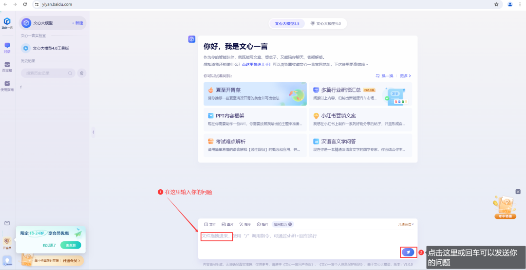The height and width of the screenshot is (270, 526).
Task: Click the 年中特惠 gold coin promotion icon
Action: (x=505, y=207)
